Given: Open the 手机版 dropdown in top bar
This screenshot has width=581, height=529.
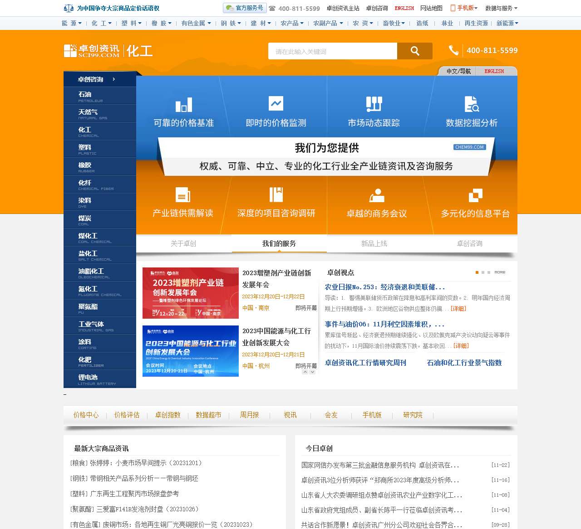Looking at the screenshot, I should (464, 8).
